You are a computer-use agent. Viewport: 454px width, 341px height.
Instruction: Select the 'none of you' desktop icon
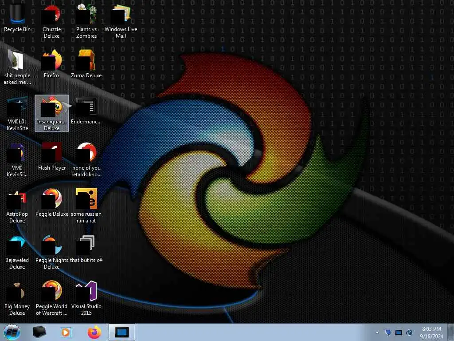(86, 159)
